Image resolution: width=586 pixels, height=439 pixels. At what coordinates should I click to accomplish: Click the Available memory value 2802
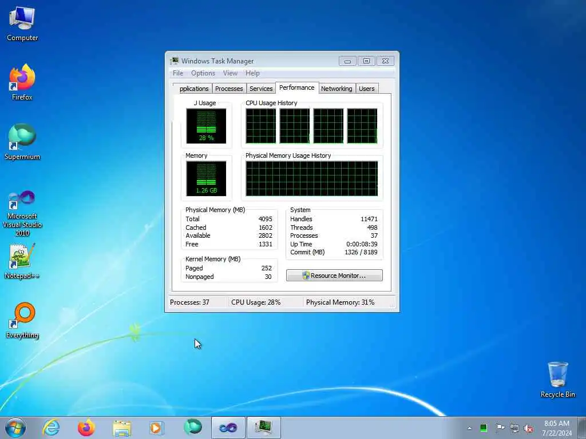tap(266, 236)
